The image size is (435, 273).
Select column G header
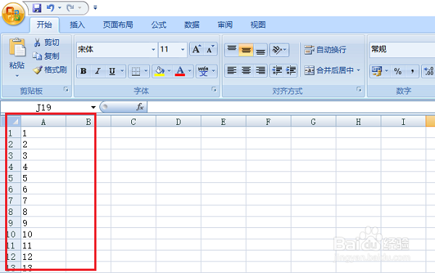pos(313,122)
